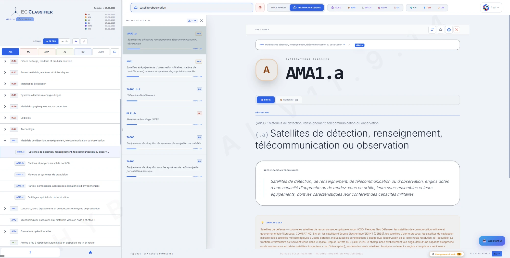The width and height of the screenshot is (510, 258).
Task: Open the AMA1 breadcrumb dropdown
Action: coord(302,45)
